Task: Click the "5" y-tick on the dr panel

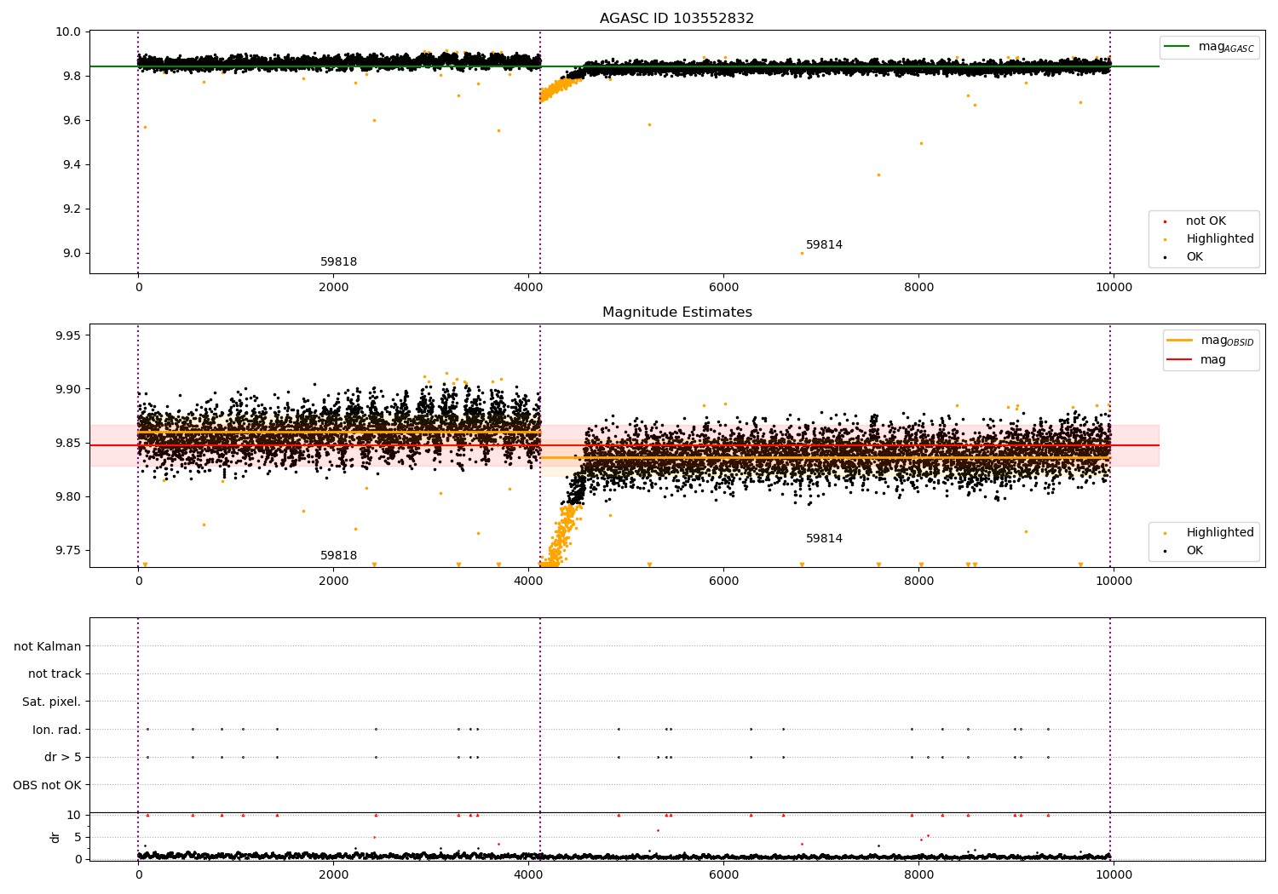Action: click(x=78, y=838)
